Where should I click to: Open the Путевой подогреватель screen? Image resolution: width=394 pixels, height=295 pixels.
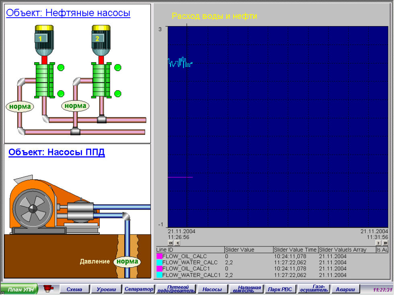click(176, 289)
